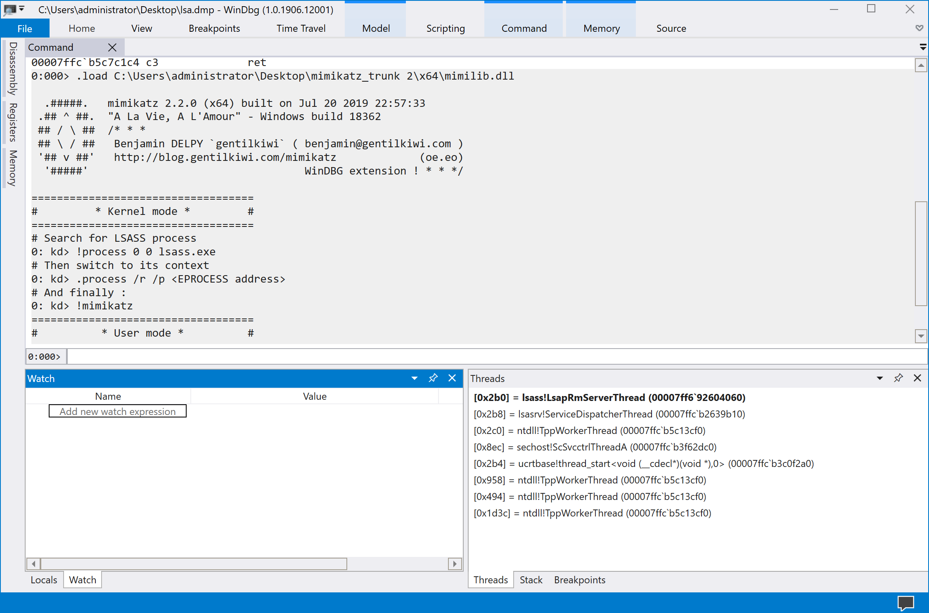Open the feedback chat icon

coord(905,603)
